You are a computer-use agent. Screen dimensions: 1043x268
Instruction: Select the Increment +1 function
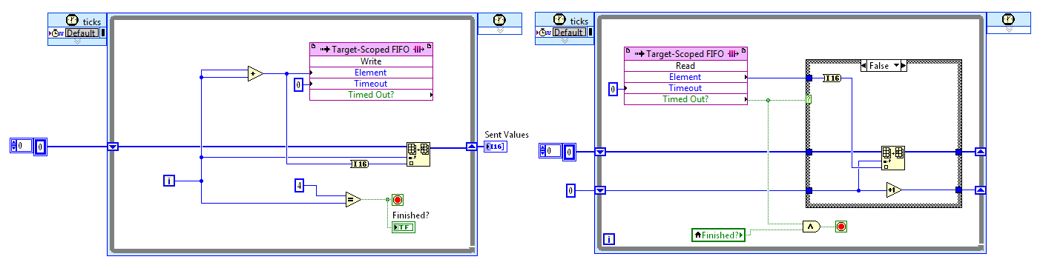pos(894,190)
